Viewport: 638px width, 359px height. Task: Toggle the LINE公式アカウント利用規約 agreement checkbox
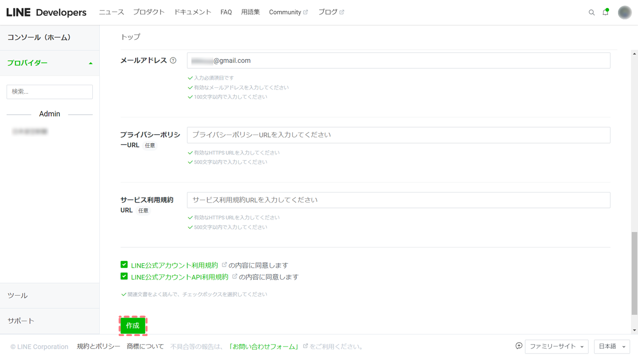pos(124,265)
